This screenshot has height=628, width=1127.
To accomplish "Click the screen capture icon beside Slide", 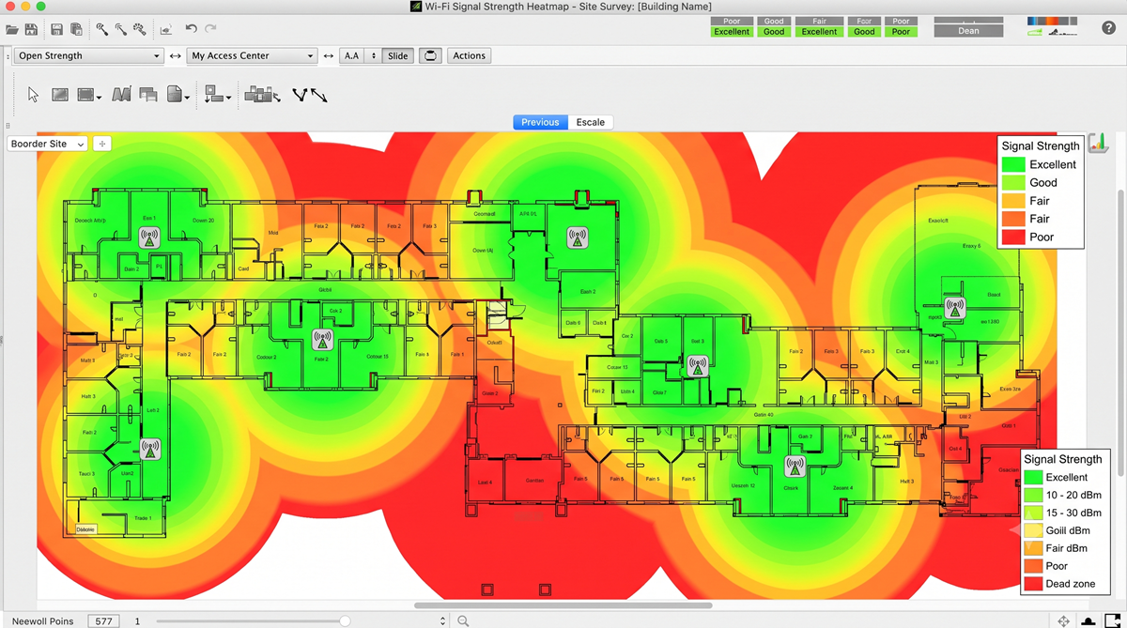I will coord(430,55).
